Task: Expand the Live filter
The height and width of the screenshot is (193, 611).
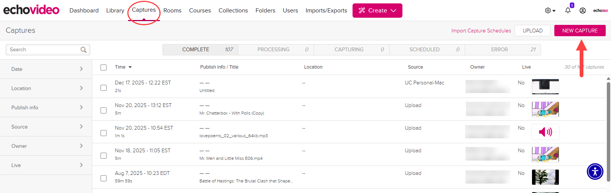Action: click(x=46, y=165)
